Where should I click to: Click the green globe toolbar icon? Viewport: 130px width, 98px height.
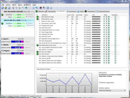(26, 8)
